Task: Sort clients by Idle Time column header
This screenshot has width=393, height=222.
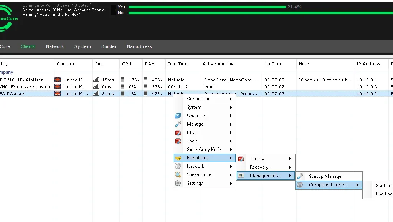Action: (183, 64)
